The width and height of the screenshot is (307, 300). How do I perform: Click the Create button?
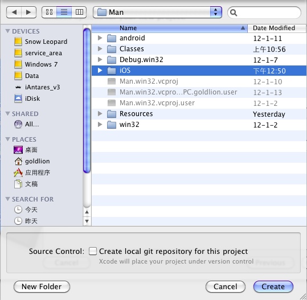click(273, 287)
